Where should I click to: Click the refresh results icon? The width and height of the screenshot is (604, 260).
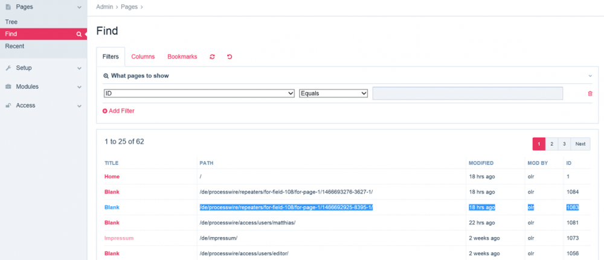point(212,57)
